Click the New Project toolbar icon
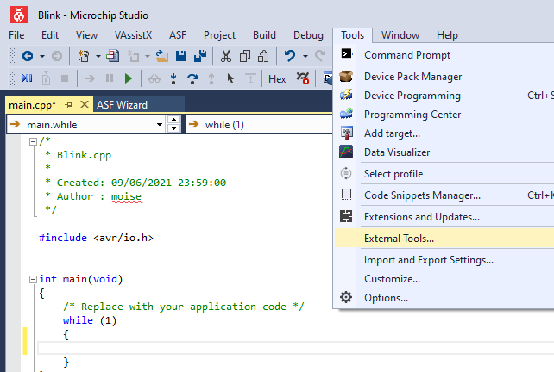 [84, 56]
